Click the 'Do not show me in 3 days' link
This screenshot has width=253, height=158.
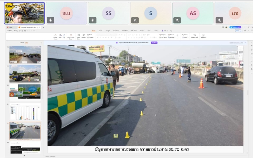pyautogui.click(x=236, y=43)
